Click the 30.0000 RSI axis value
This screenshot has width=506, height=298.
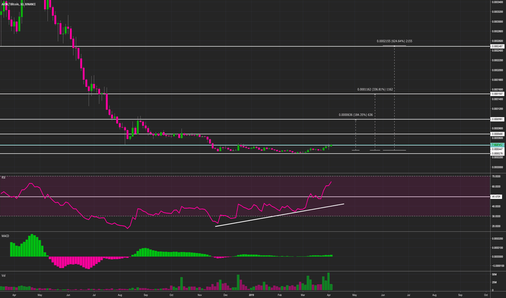click(496, 217)
